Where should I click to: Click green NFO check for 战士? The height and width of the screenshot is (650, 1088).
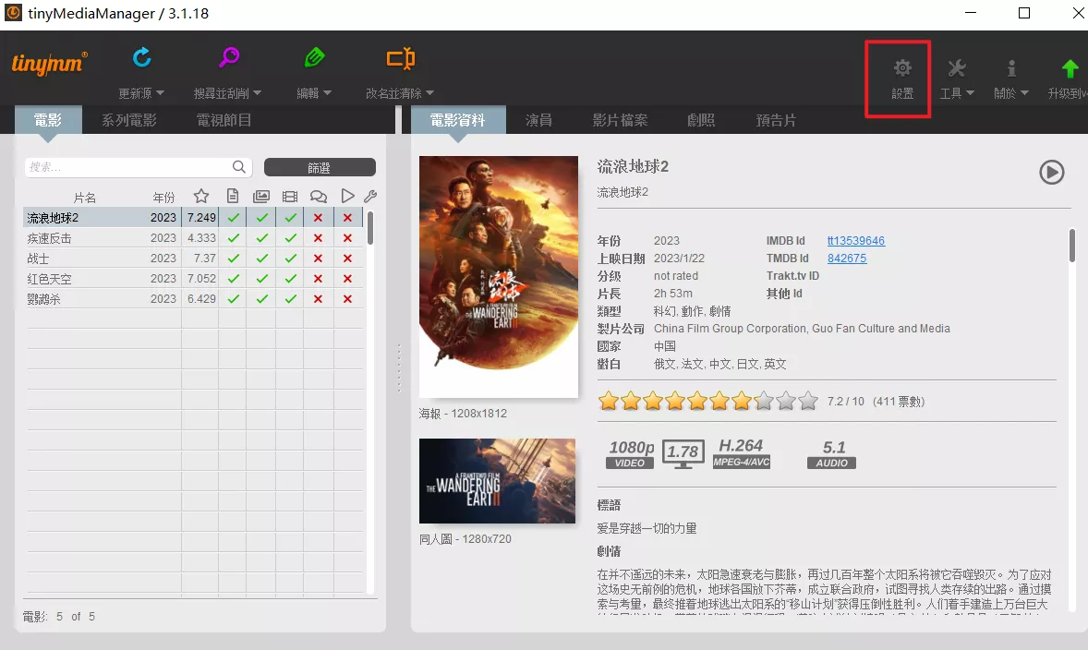click(x=233, y=258)
